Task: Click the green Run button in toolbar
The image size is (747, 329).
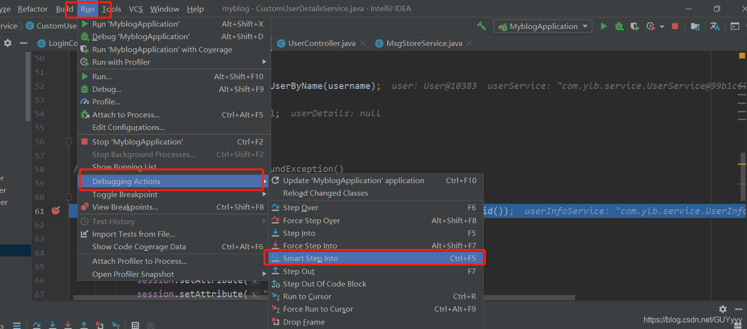Action: pyautogui.click(x=603, y=26)
